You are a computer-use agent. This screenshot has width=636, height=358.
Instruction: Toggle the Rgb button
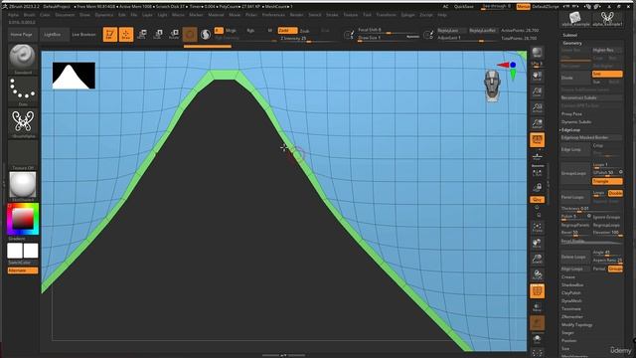tap(250, 31)
